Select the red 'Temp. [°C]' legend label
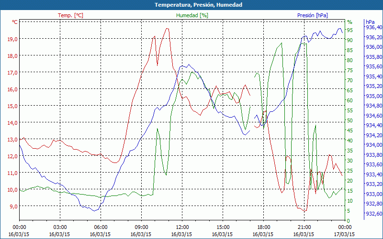The image size is (383, 239). tap(70, 15)
